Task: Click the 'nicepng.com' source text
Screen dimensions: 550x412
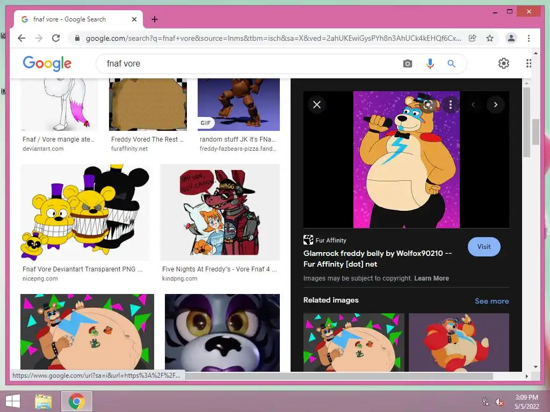Action: (x=40, y=278)
